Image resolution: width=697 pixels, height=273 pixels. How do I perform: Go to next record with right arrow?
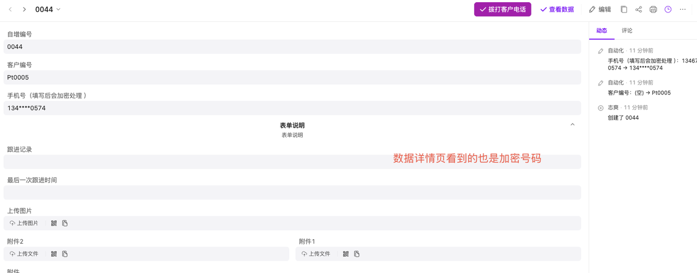25,9
